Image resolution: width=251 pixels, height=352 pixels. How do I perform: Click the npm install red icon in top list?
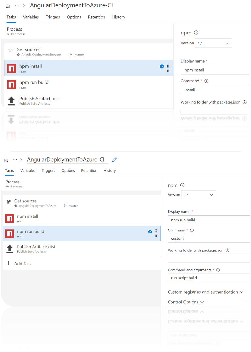(11, 69)
